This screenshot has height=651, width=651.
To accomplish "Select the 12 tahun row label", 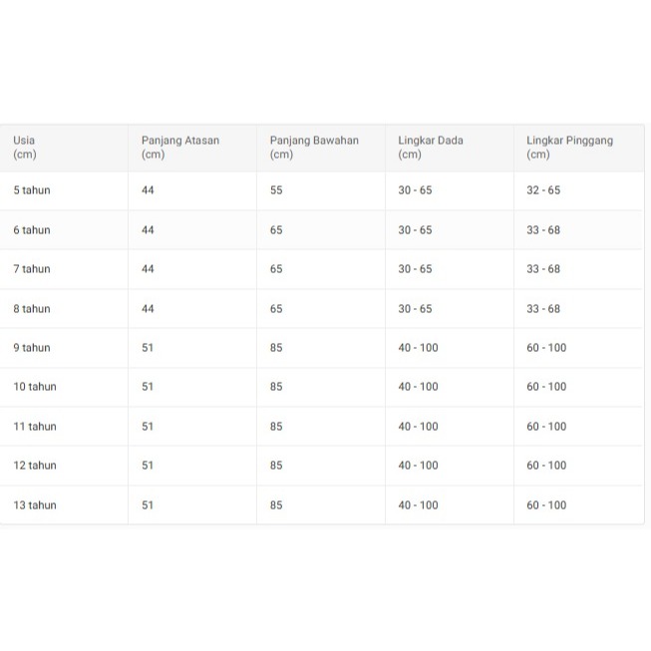I will 35,466.
